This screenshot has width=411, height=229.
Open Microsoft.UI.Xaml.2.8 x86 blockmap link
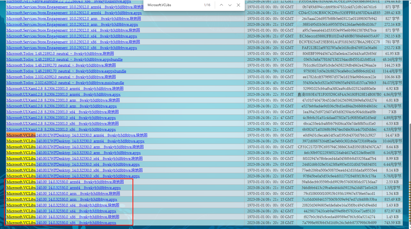[62, 124]
